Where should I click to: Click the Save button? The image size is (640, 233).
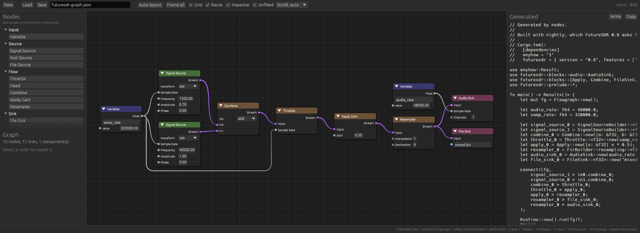(42, 5)
